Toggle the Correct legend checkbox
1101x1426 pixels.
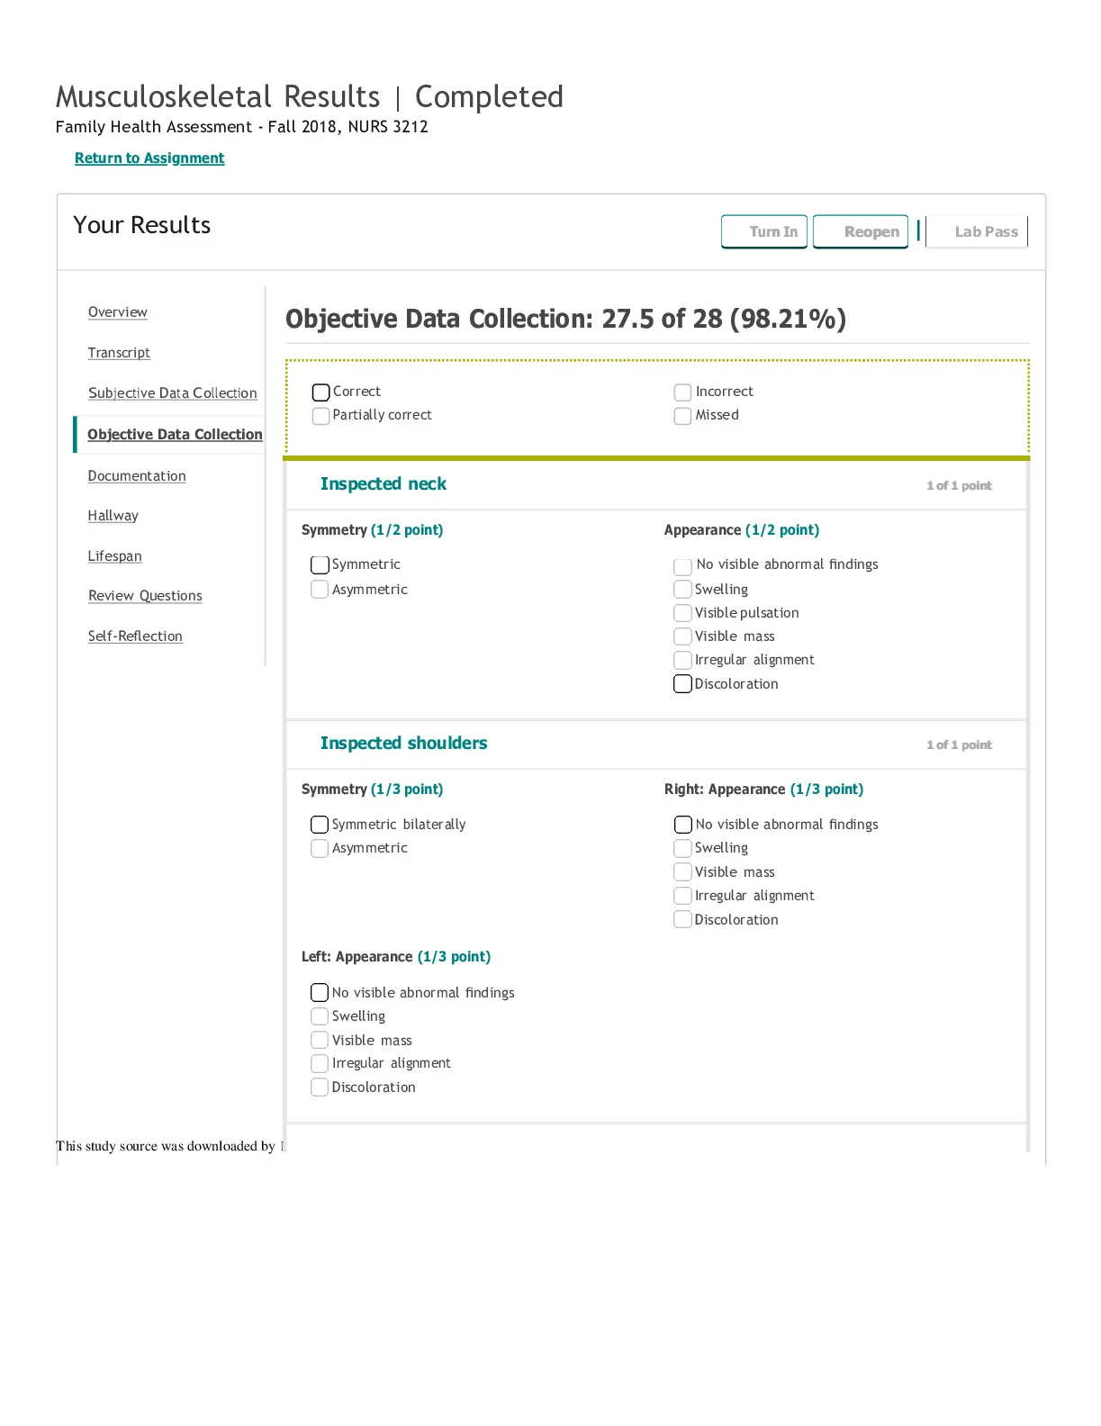tap(320, 393)
